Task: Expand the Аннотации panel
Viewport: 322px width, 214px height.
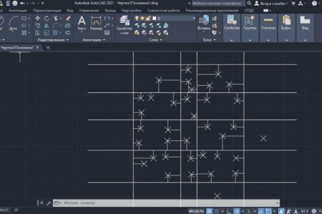Action: pos(94,40)
